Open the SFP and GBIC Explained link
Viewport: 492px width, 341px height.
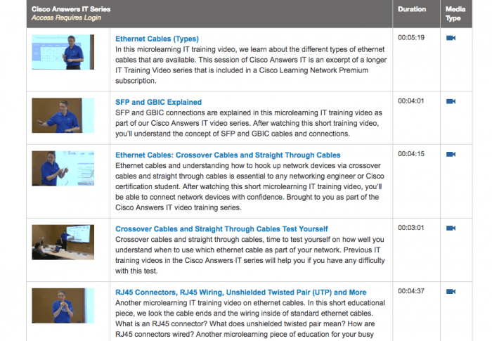pyautogui.click(x=158, y=102)
